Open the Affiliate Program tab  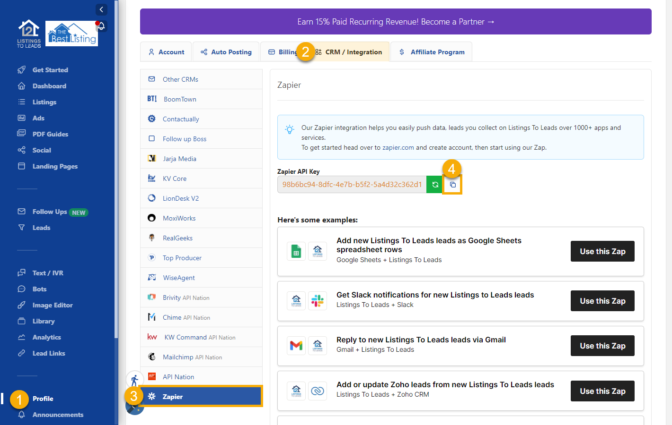click(431, 51)
